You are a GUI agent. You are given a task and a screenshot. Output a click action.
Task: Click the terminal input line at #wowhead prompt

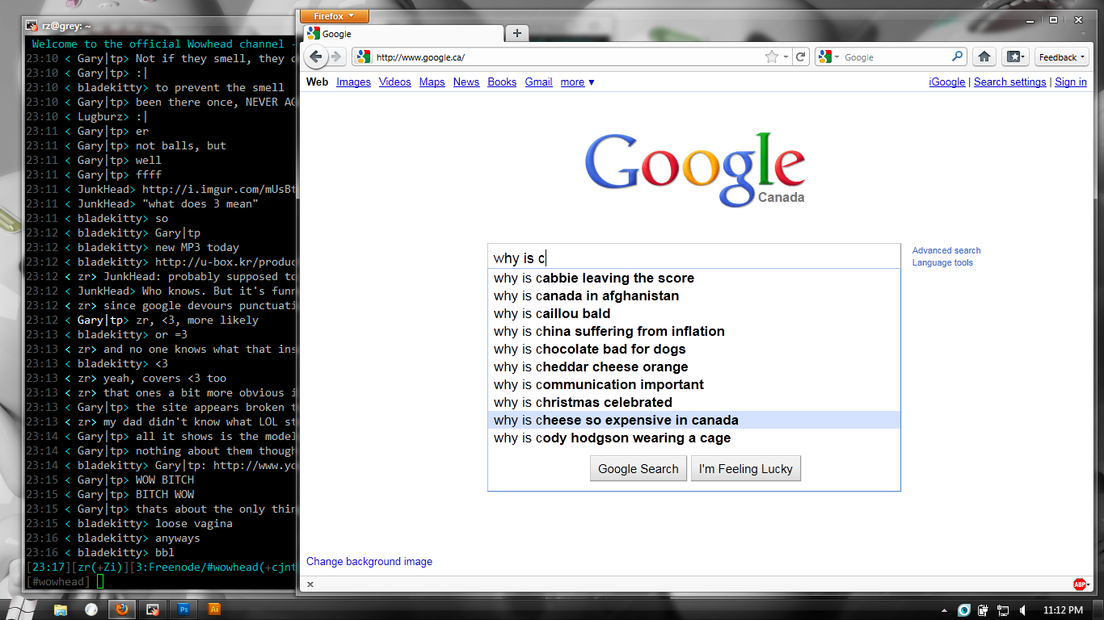(x=160, y=581)
